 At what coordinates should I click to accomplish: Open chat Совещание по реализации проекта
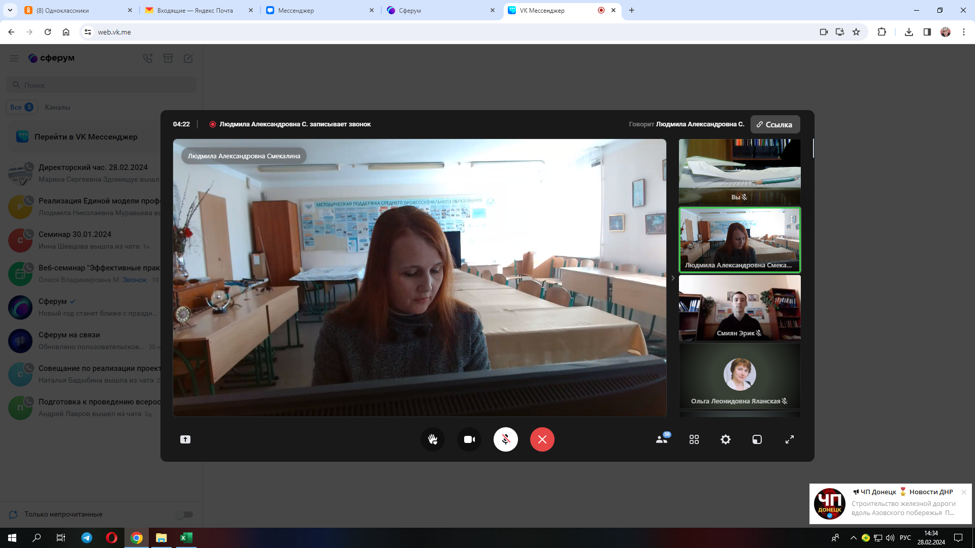pos(84,374)
